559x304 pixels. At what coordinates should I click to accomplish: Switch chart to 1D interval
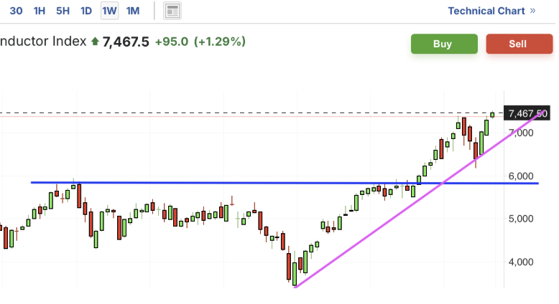86,11
